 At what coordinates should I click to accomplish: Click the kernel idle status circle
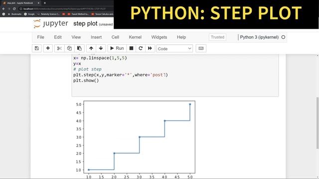point(283,37)
